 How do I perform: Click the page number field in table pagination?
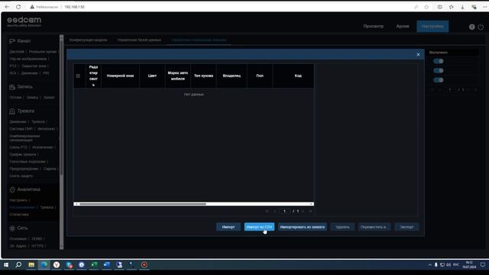click(284, 211)
